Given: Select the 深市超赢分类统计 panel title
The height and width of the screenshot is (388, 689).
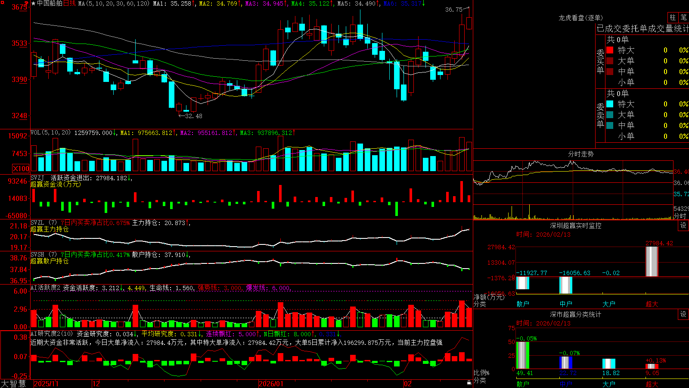Looking at the screenshot, I should point(575,314).
